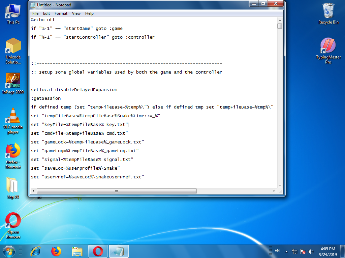Activate the Notepad taskbar button

(119, 251)
